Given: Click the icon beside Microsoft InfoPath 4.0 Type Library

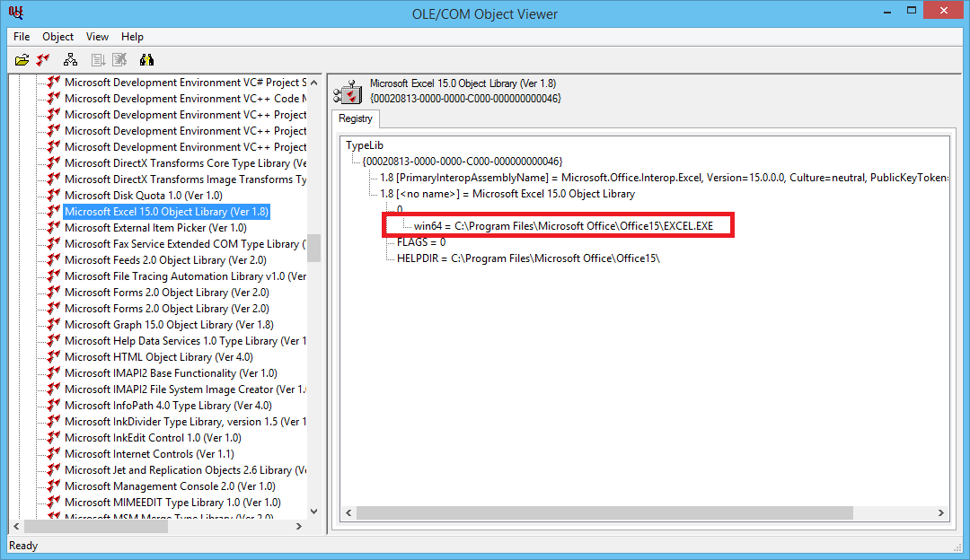Looking at the screenshot, I should (54, 405).
